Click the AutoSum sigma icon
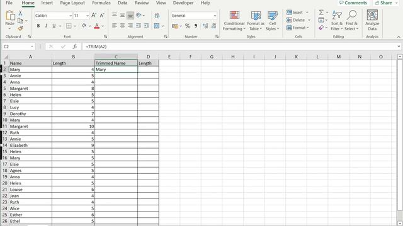This screenshot has width=403, height=226. point(321,13)
